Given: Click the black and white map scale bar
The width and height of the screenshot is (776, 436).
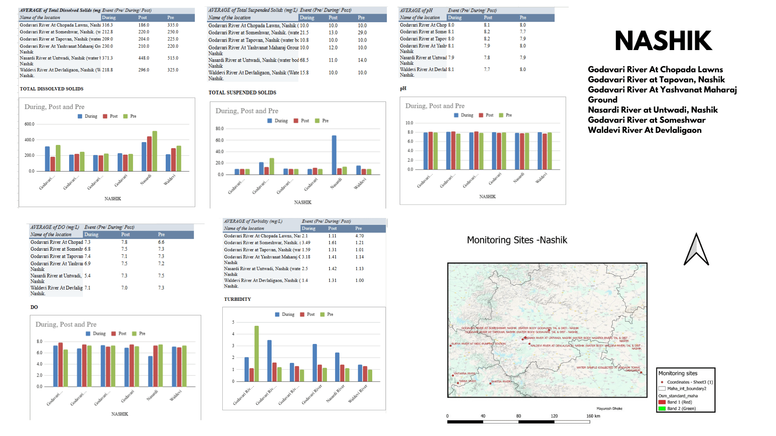Looking at the screenshot, I should [x=519, y=422].
